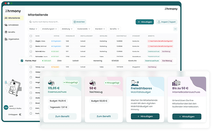Image resolution: width=217 pixels, height=134 pixels.
Task: Click the Lohndateien icon in sidebar
Action: [6, 25]
